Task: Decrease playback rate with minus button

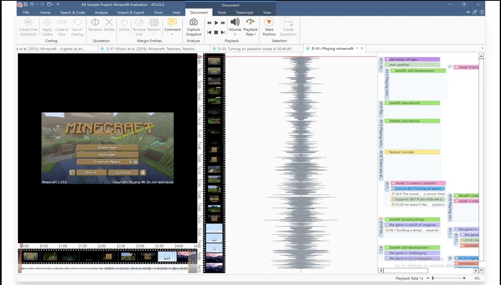Action: 428,278
